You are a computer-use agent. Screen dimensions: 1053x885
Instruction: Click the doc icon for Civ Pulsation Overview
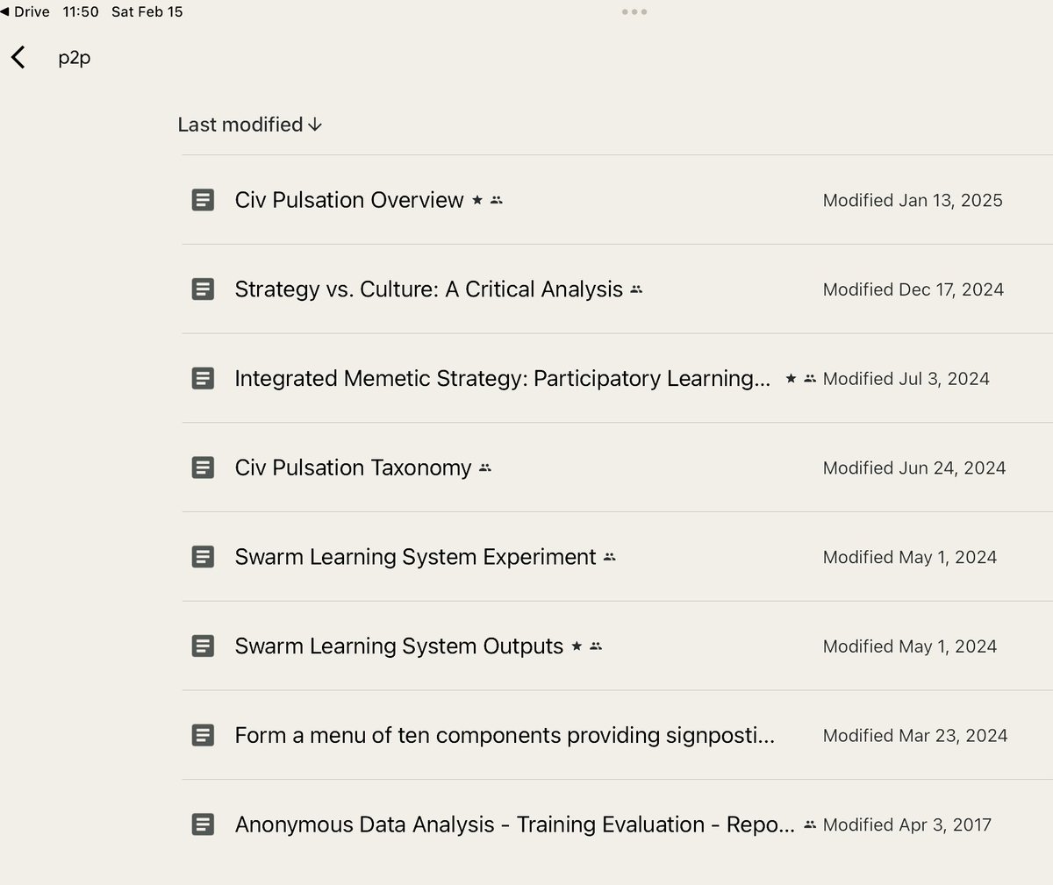[x=203, y=200]
